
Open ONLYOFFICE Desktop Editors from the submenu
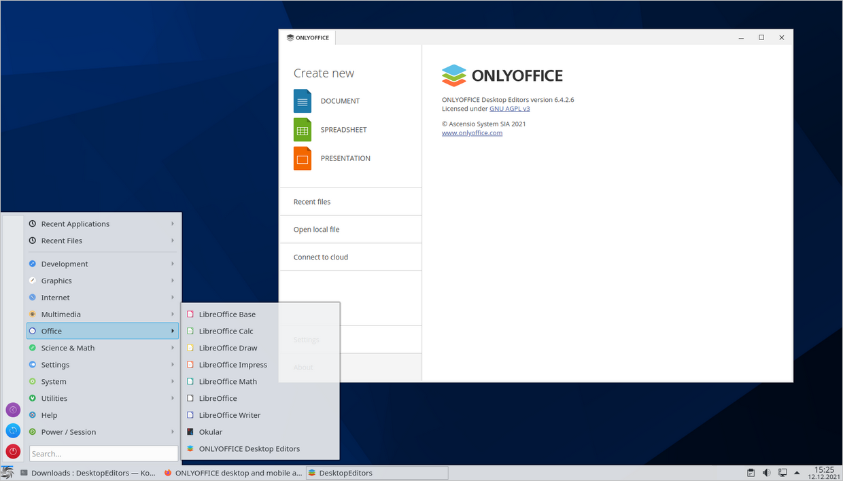click(x=249, y=448)
